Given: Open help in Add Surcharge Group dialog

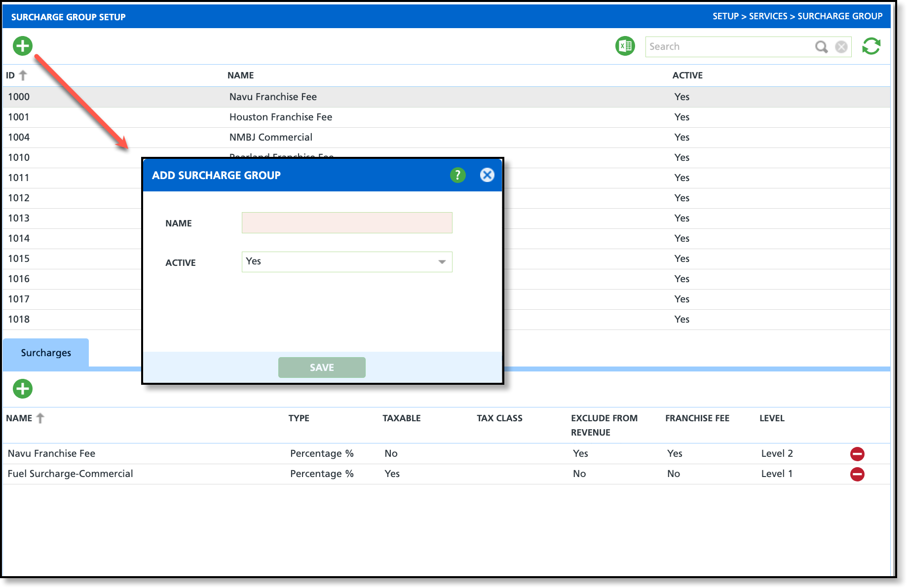Looking at the screenshot, I should [458, 175].
